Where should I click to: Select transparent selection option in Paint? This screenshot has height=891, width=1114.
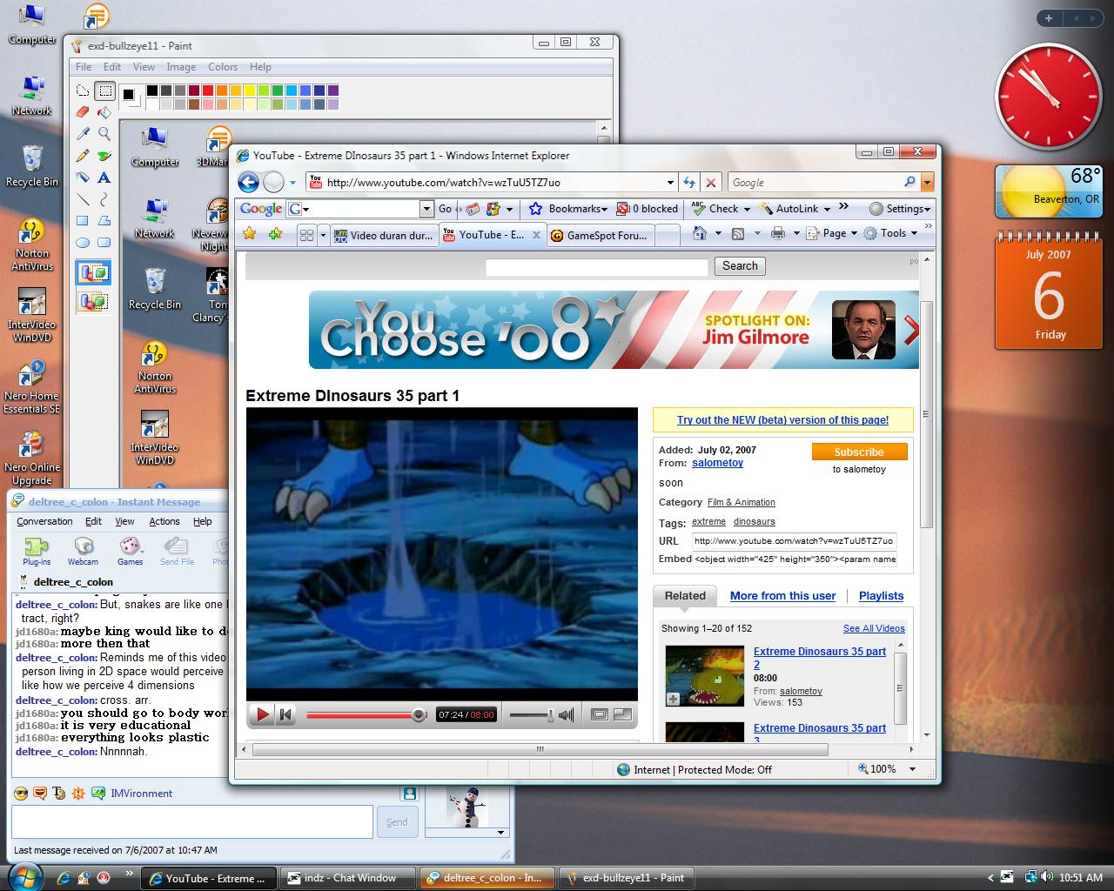pyautogui.click(x=94, y=302)
